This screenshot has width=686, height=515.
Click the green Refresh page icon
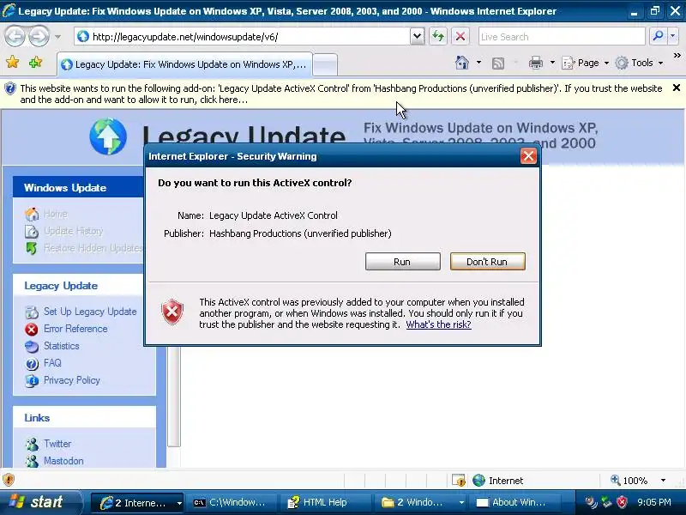click(x=438, y=36)
